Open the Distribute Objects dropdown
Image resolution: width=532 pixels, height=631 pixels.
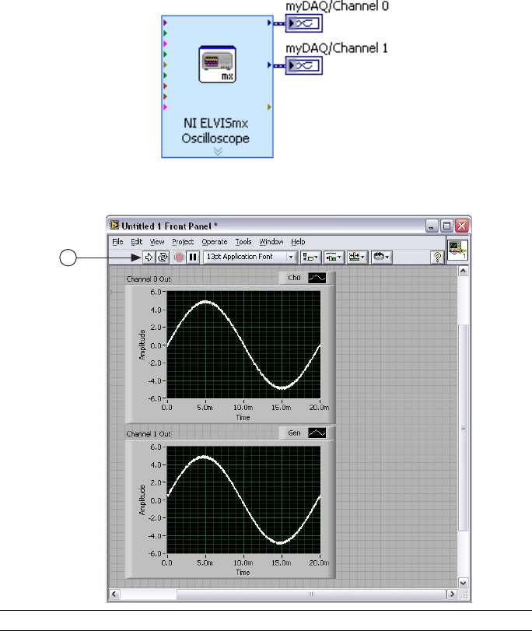334,258
